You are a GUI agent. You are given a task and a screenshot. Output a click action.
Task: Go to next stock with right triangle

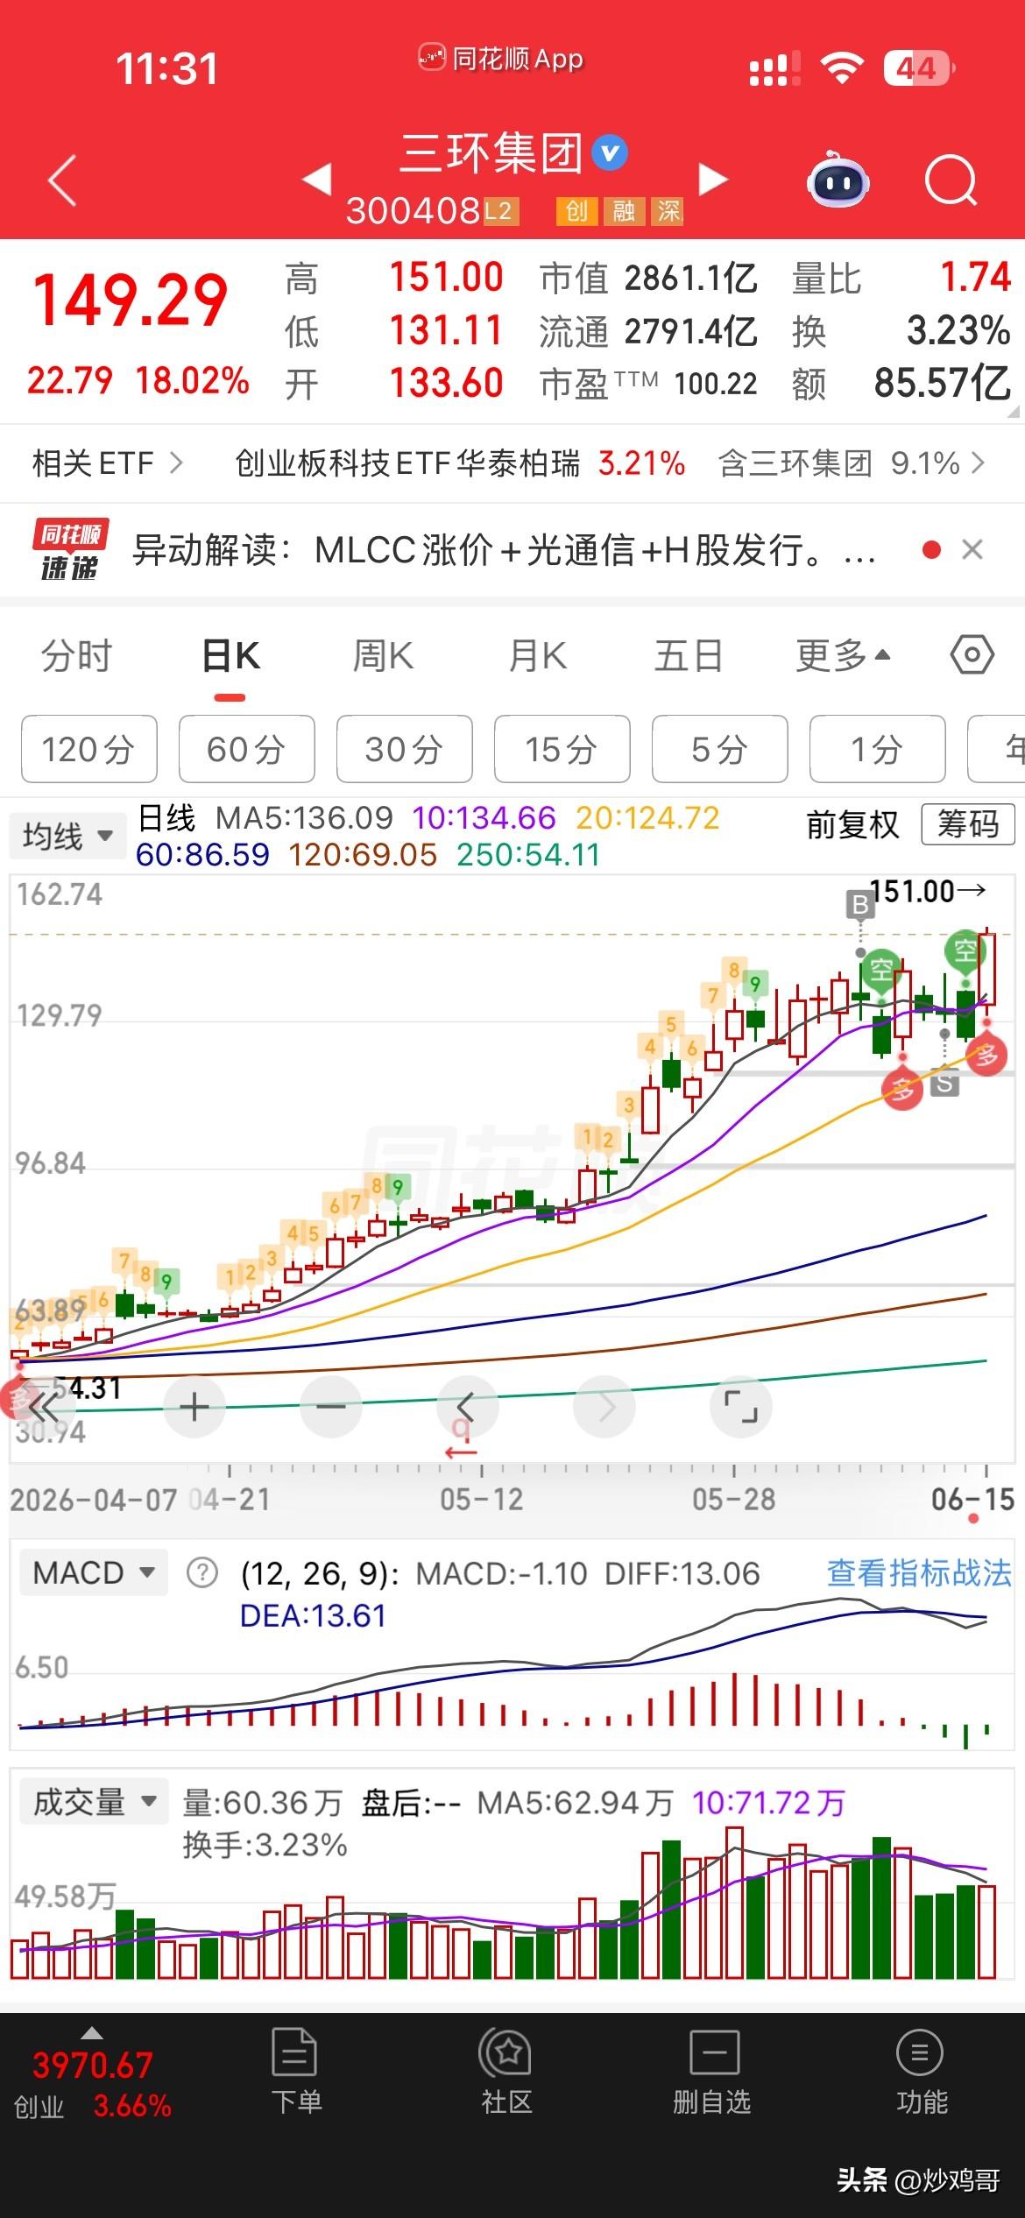(x=713, y=179)
